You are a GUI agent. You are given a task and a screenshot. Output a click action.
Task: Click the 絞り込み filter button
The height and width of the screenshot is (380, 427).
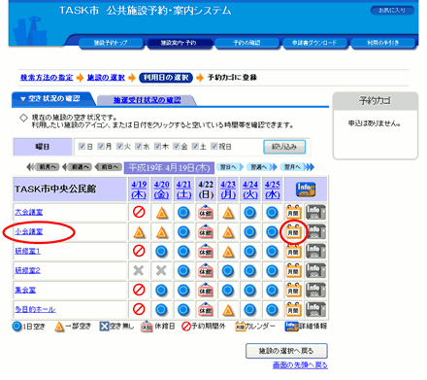pos(284,147)
